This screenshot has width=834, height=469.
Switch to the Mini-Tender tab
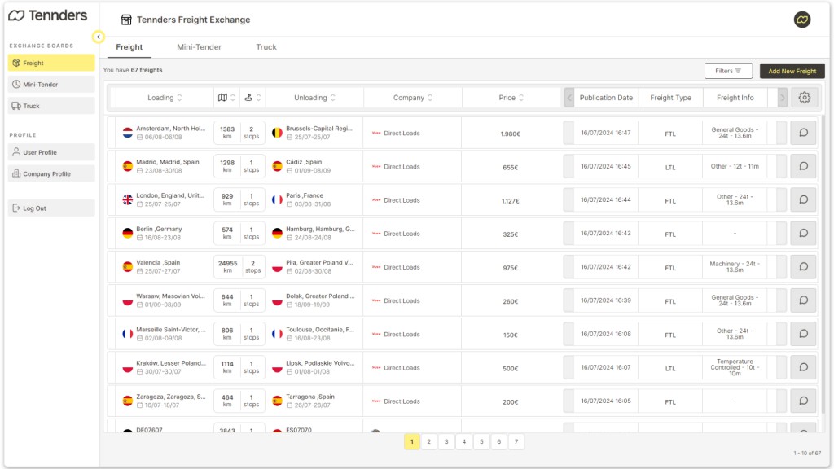point(199,46)
